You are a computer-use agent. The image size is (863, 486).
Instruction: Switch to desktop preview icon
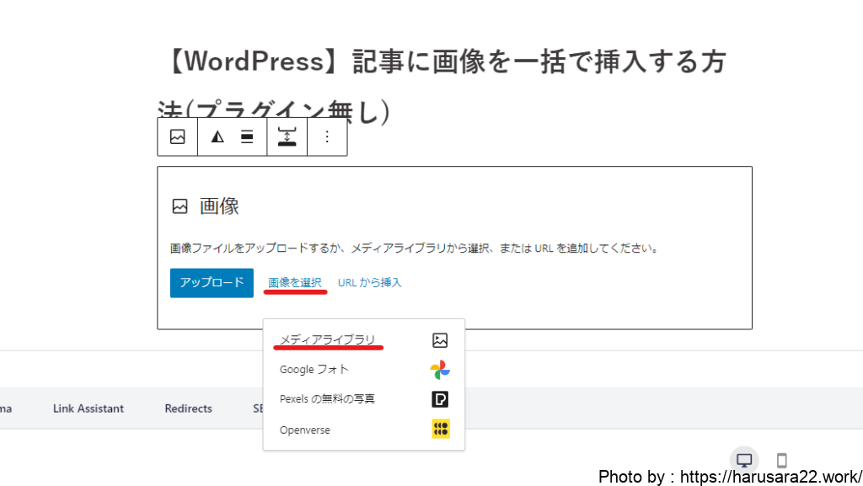coord(744,460)
